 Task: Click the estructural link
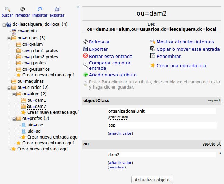tap(118, 117)
